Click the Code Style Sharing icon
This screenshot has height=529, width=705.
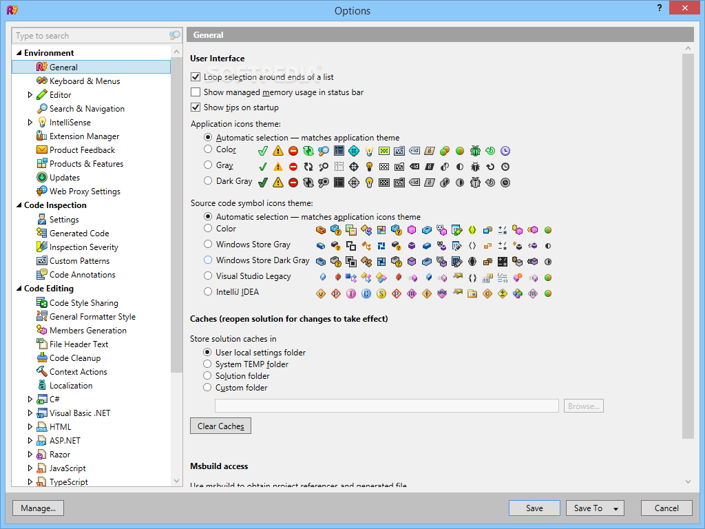pos(42,303)
